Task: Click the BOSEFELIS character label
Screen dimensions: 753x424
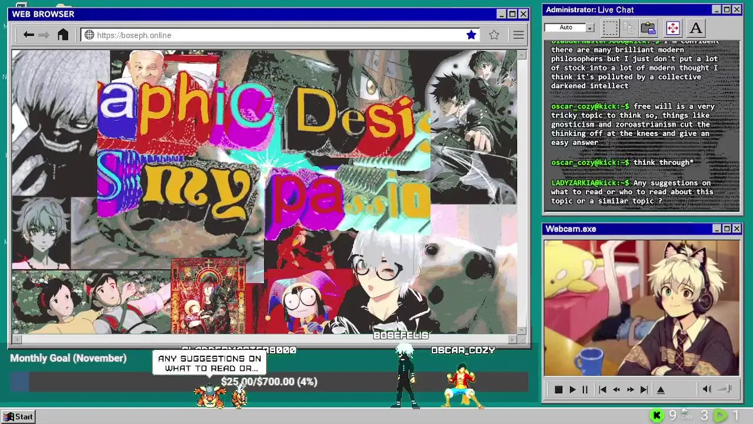Action: 401,336
